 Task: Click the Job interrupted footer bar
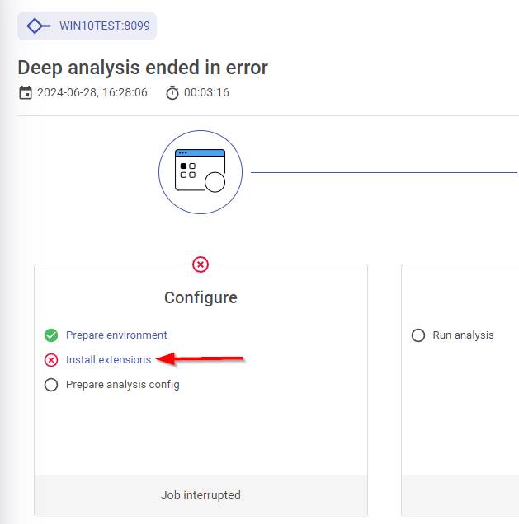201,495
